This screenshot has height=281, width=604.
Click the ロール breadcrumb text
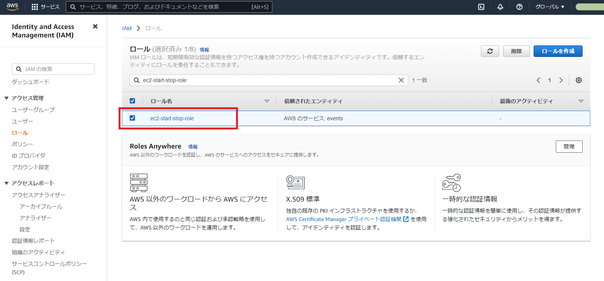153,28
